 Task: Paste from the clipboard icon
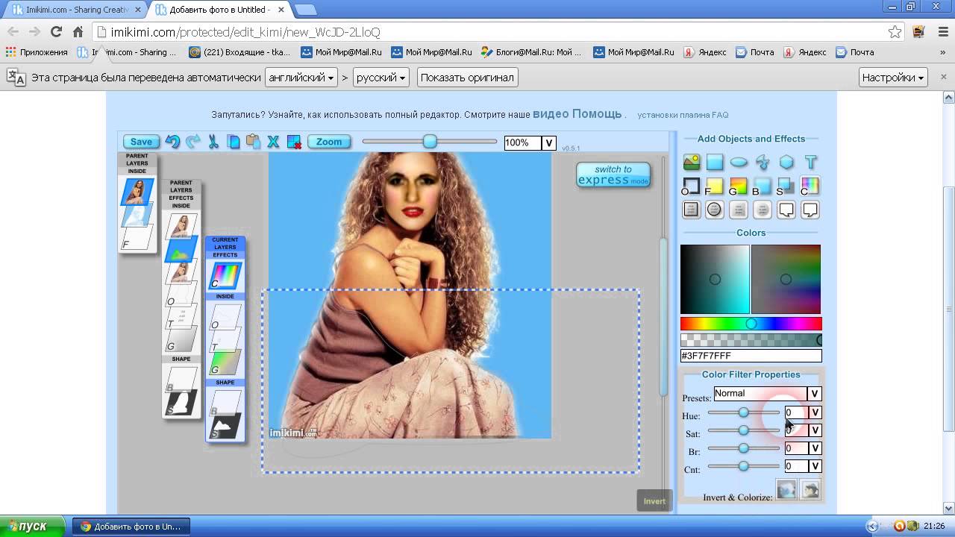pos(253,142)
